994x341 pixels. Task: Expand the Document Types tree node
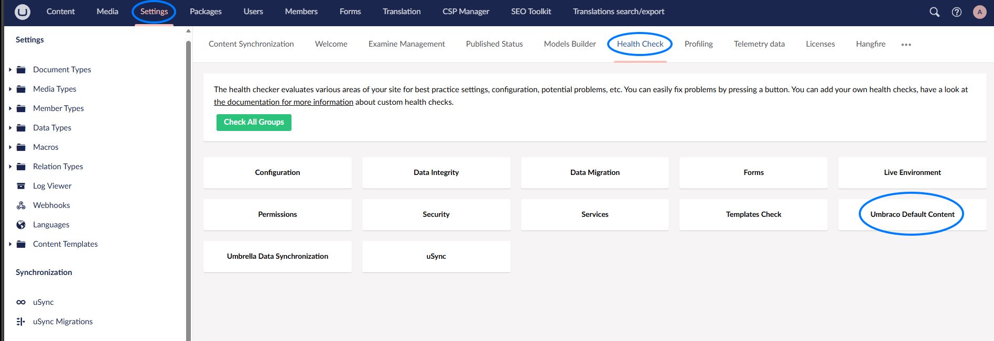pyautogui.click(x=10, y=70)
